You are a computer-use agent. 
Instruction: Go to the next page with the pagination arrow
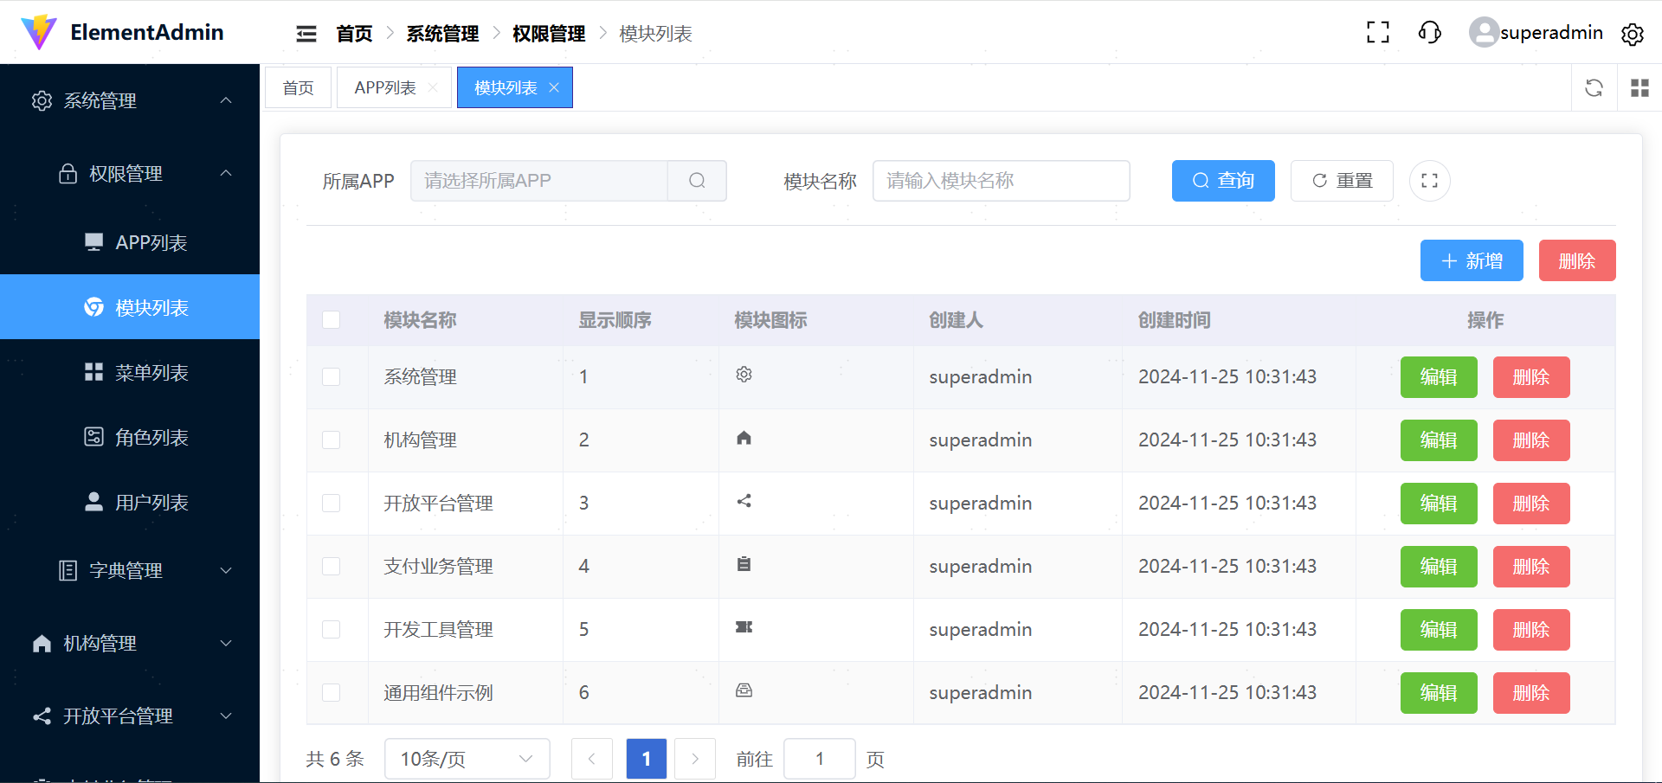(695, 759)
